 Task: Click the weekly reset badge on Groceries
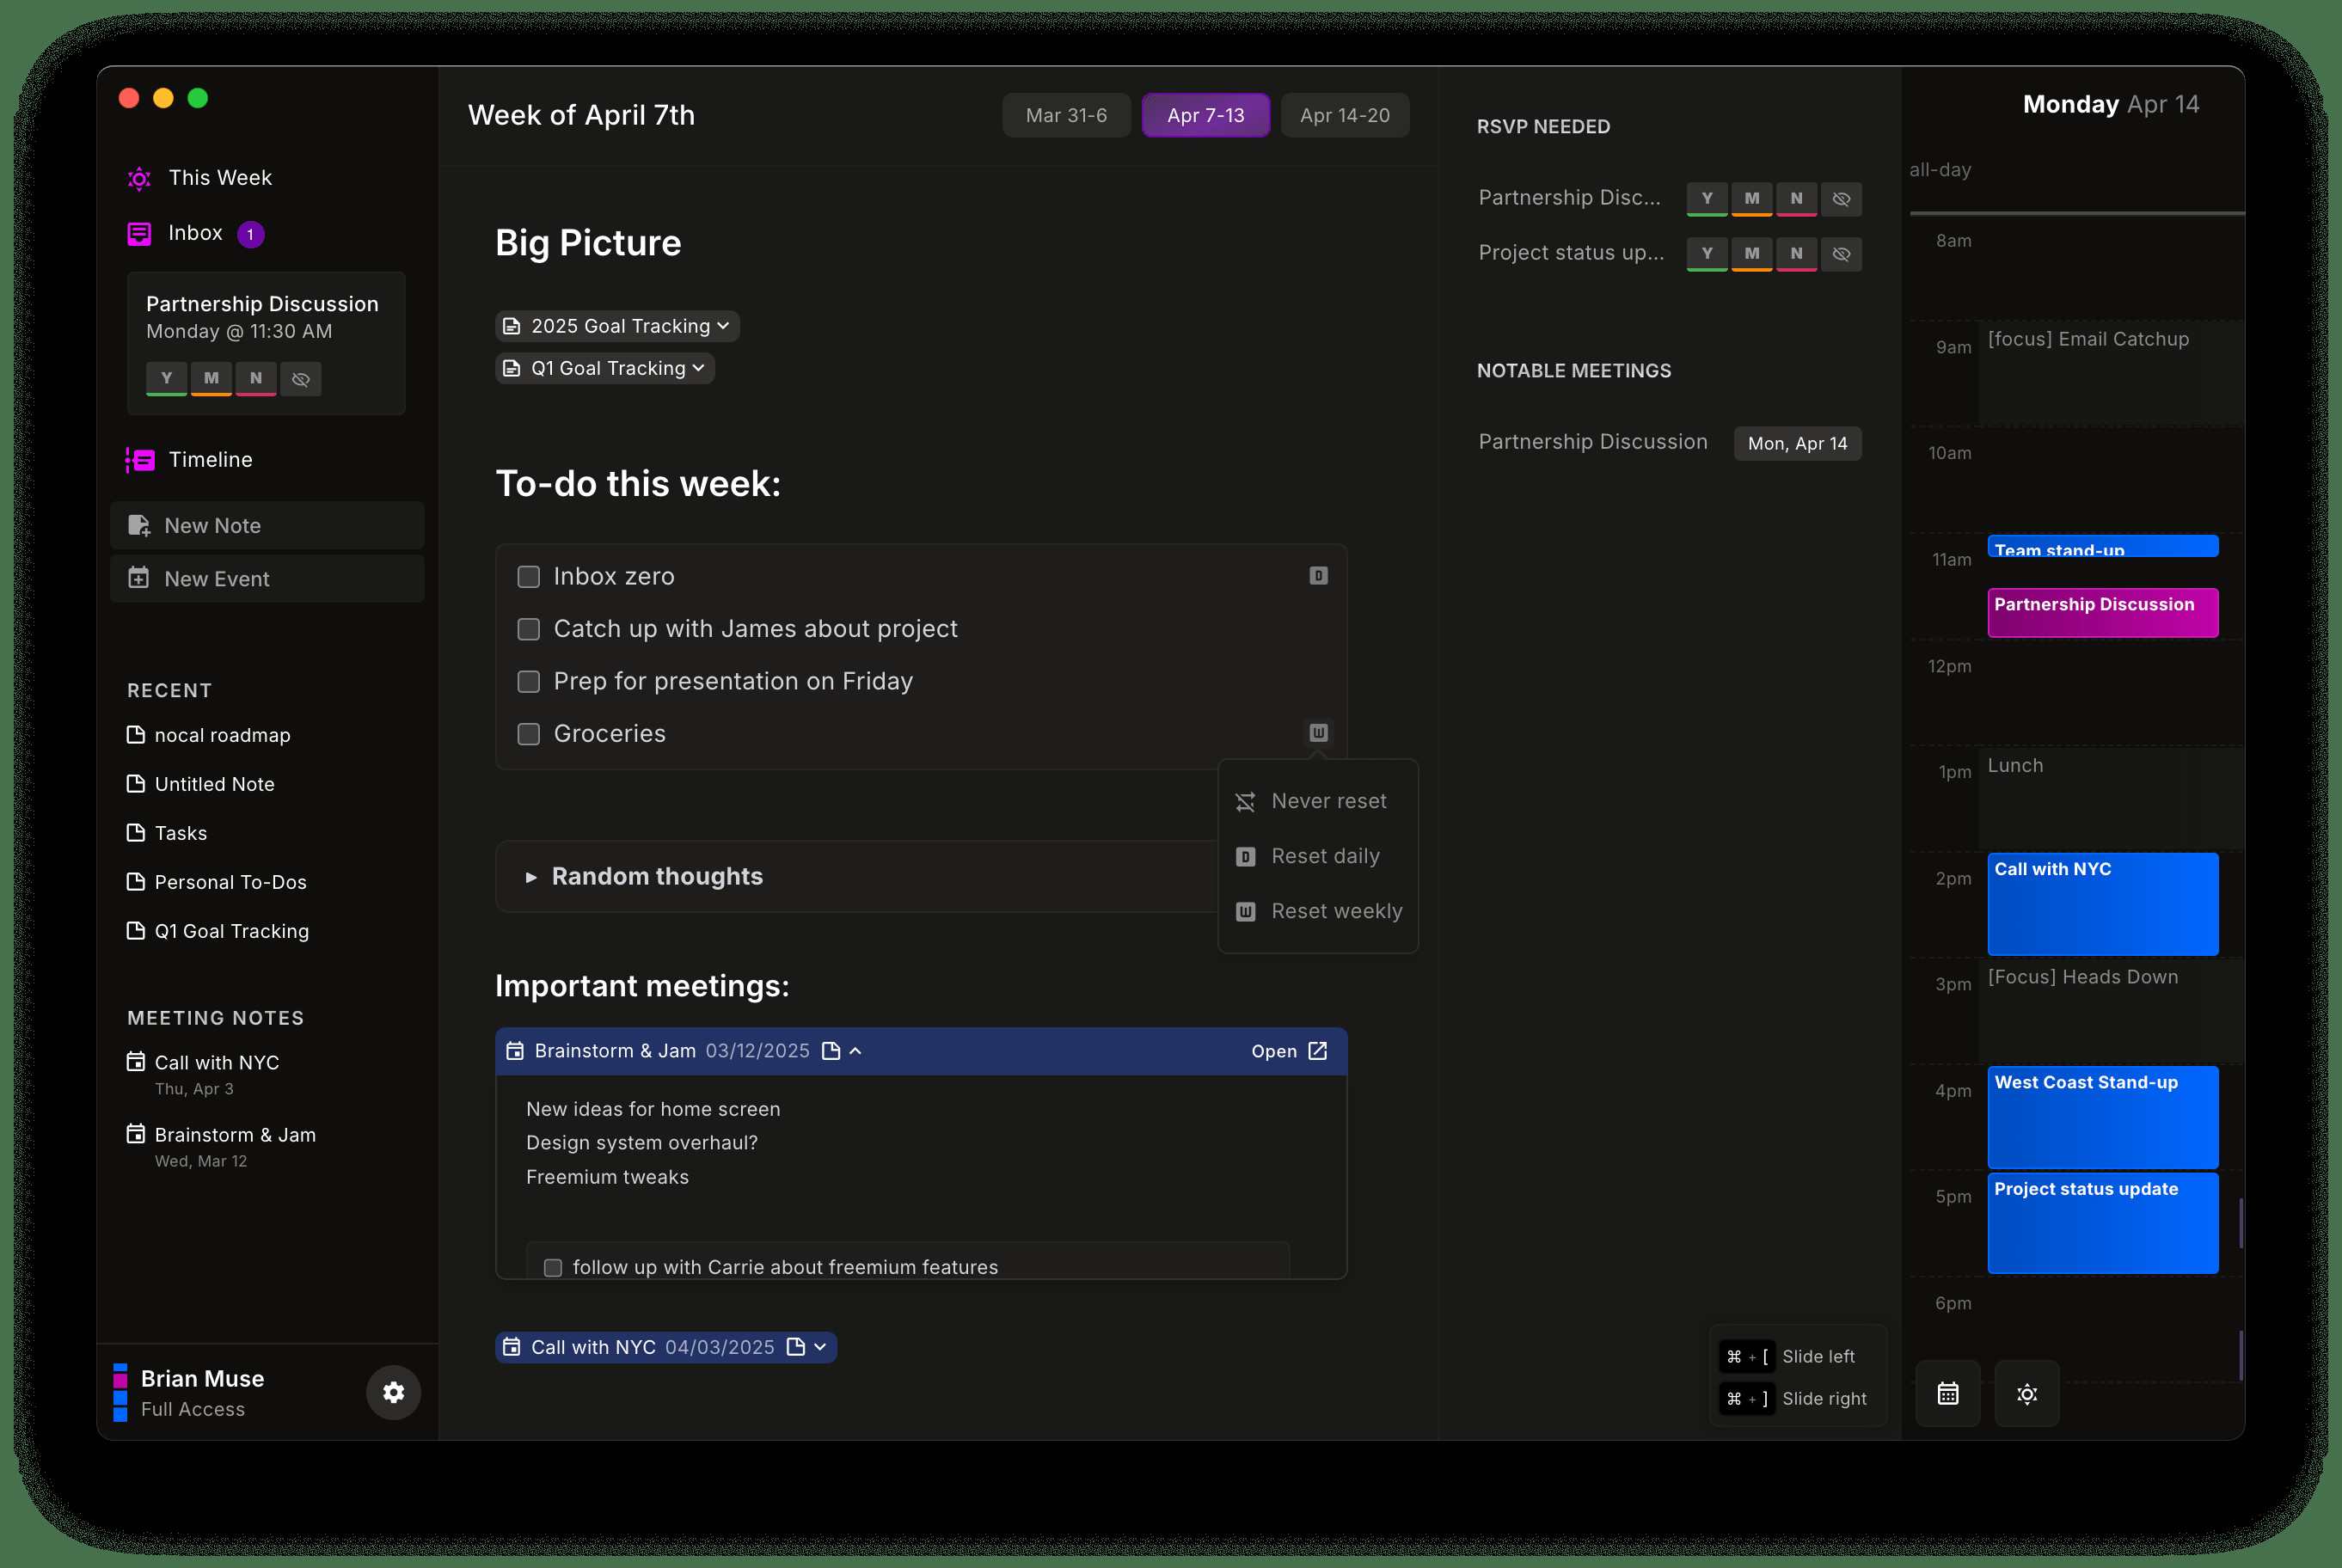pos(1318,733)
